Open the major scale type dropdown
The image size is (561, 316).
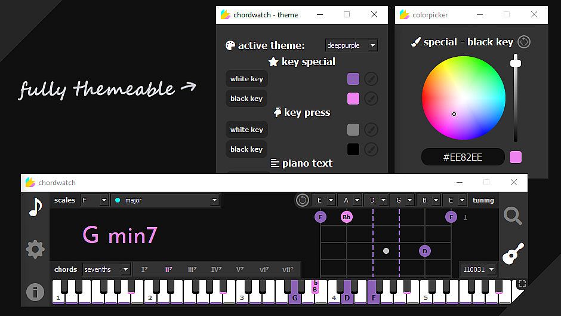coord(165,200)
